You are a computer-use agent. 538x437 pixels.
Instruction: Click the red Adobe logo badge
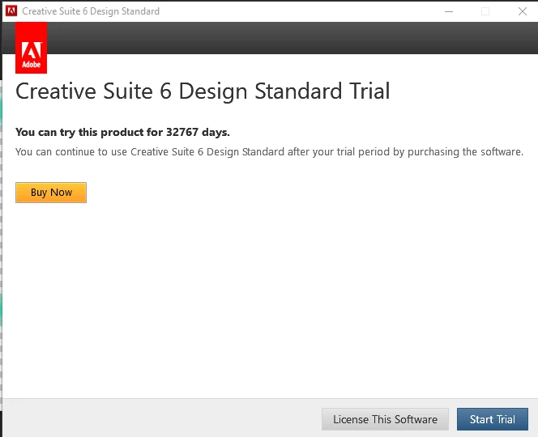coord(32,48)
